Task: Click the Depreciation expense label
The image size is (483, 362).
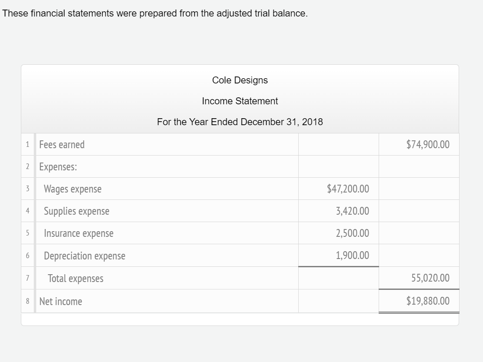Action: 84,256
